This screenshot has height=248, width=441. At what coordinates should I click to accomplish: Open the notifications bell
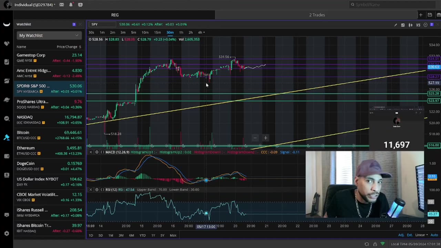[71, 4]
